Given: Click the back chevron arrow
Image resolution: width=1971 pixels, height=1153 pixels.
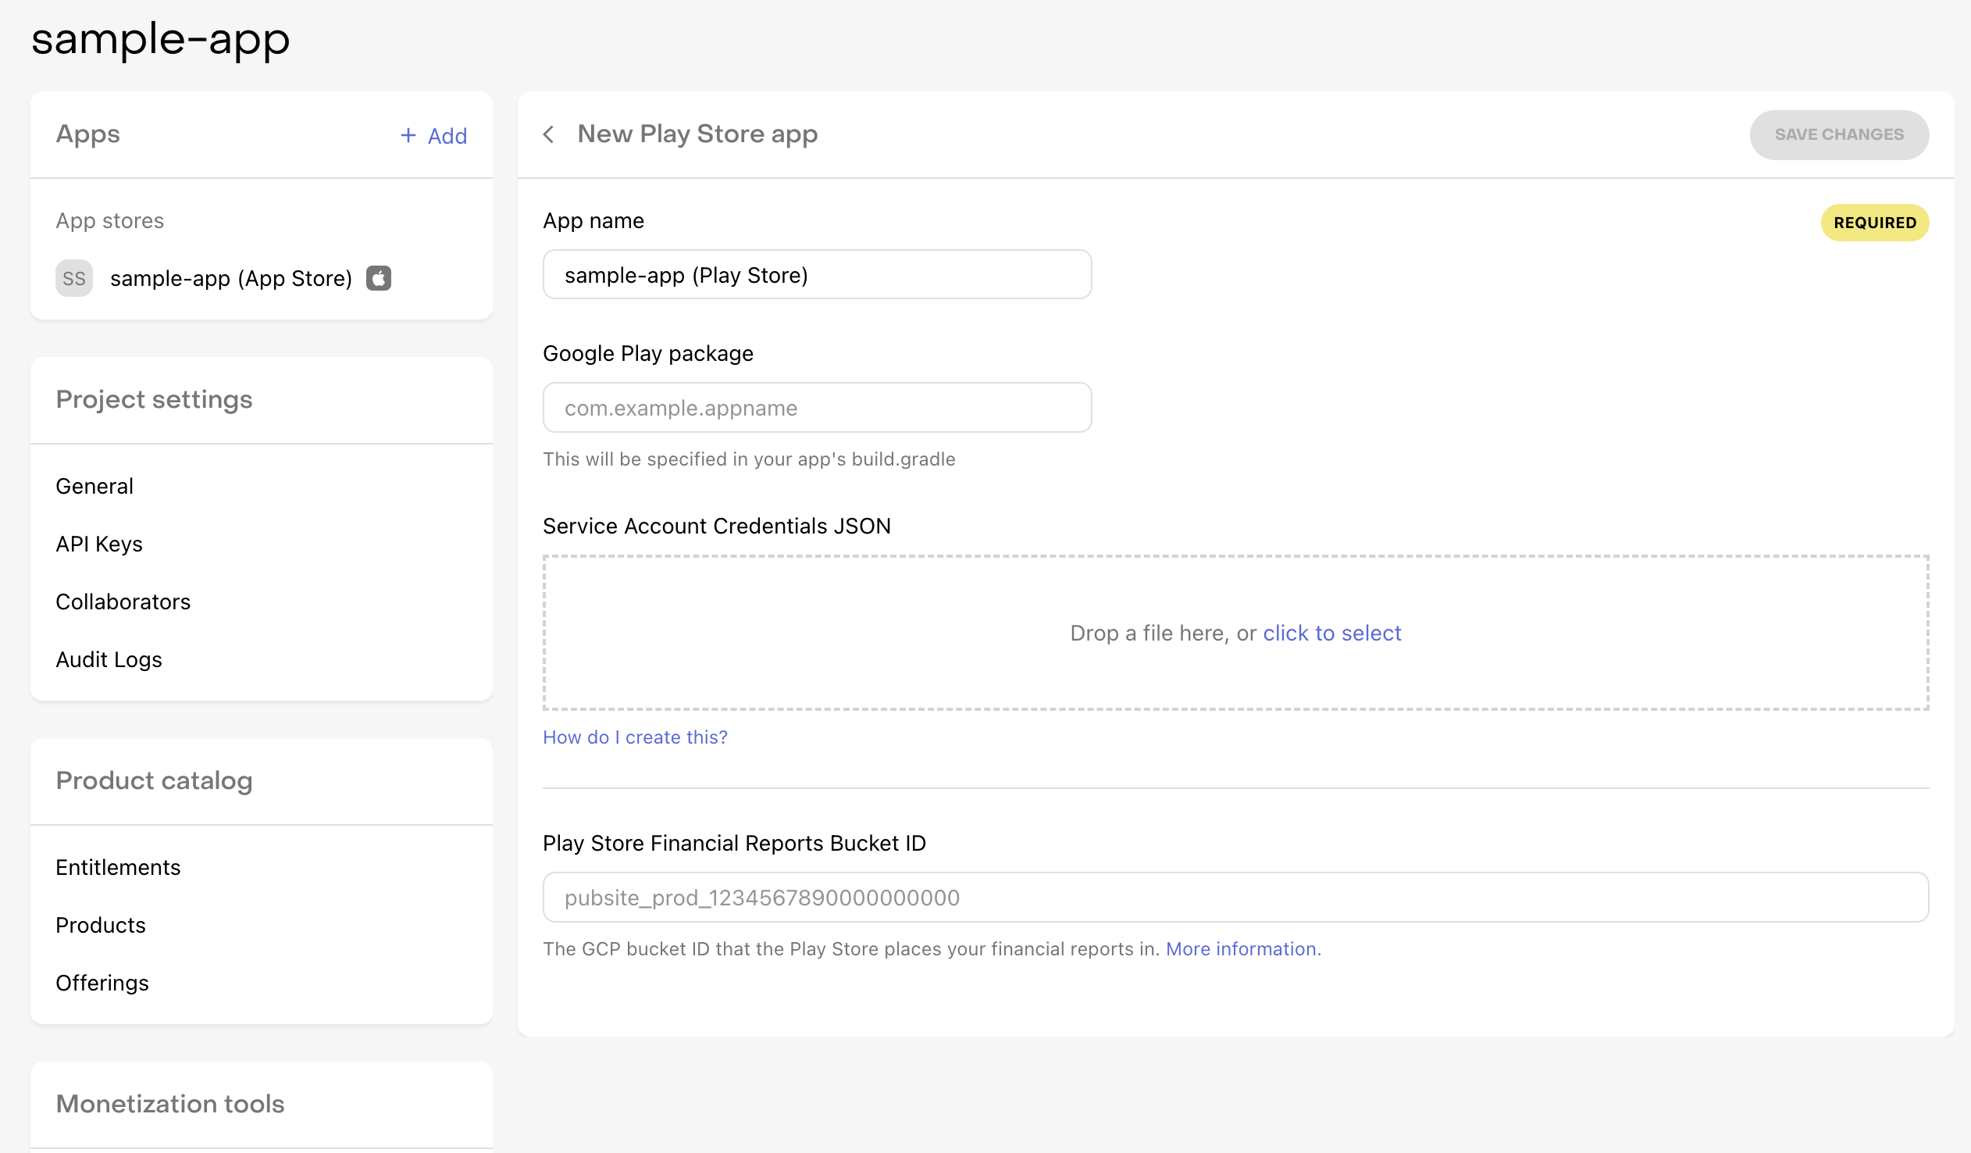Looking at the screenshot, I should coord(549,134).
